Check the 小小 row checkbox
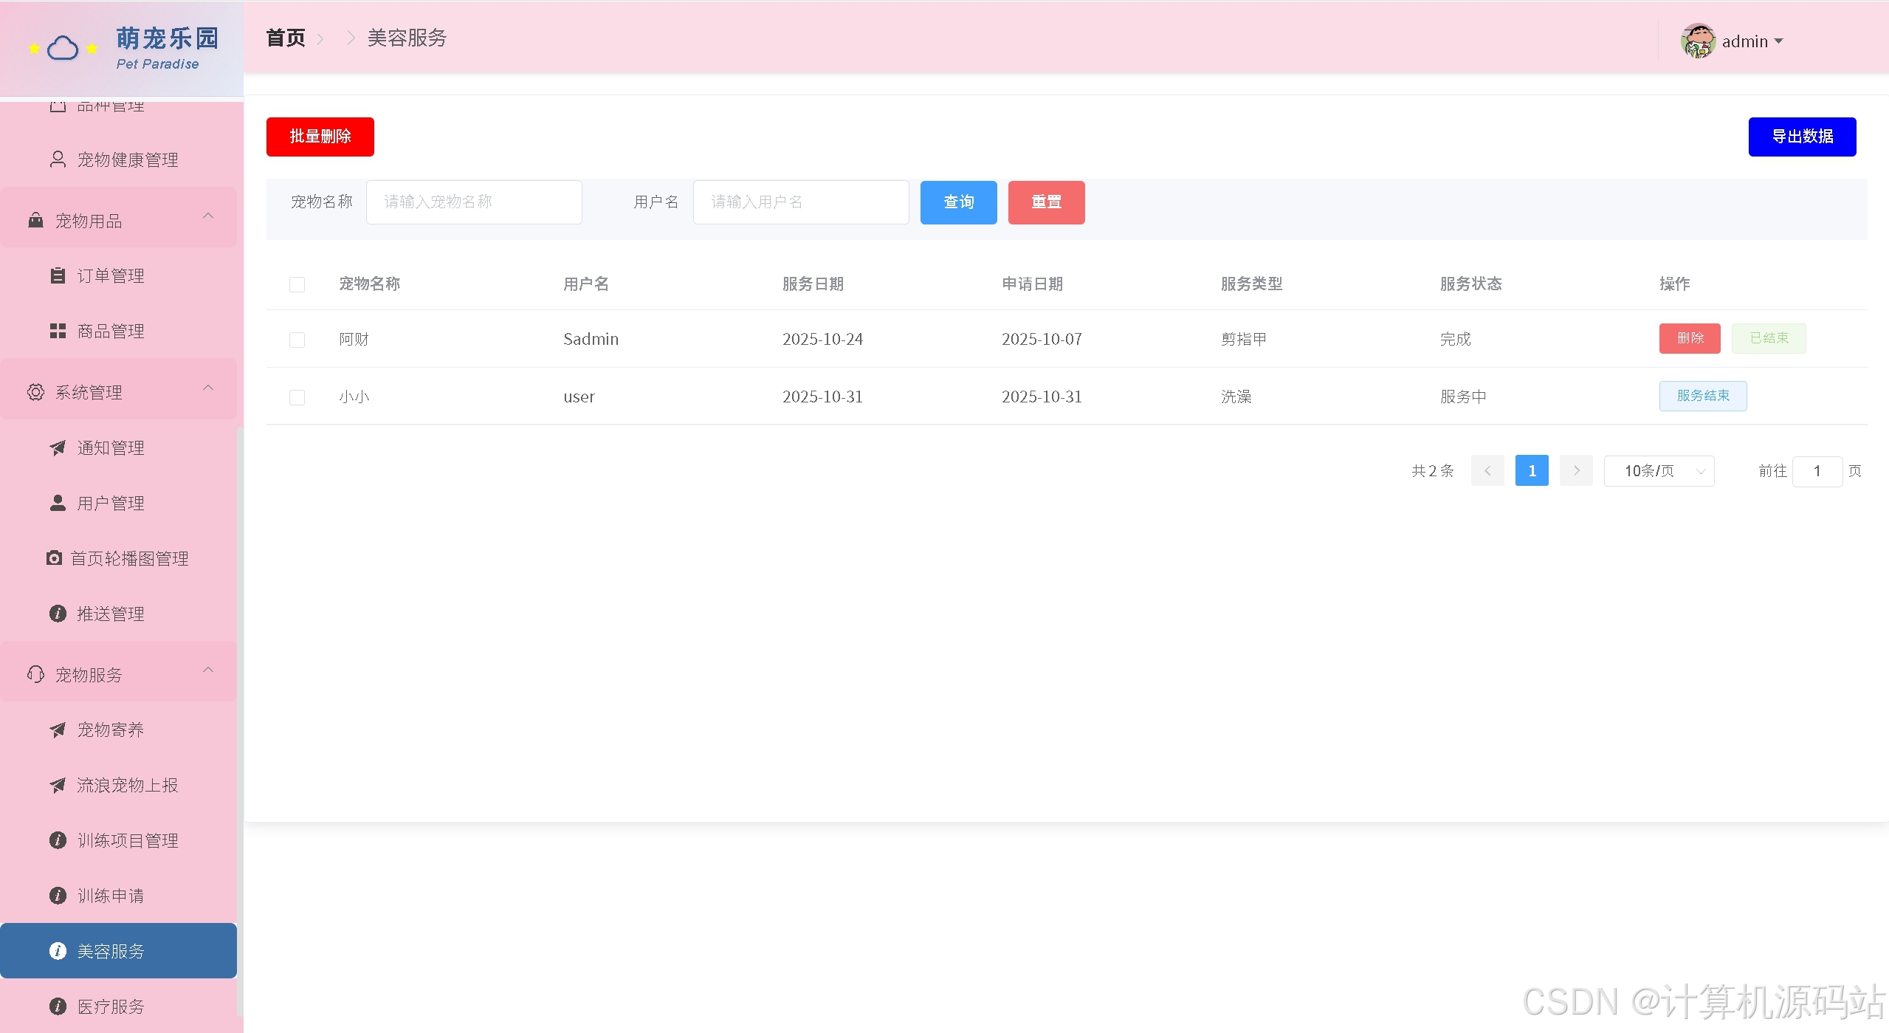This screenshot has height=1033, width=1889. pyautogui.click(x=297, y=397)
